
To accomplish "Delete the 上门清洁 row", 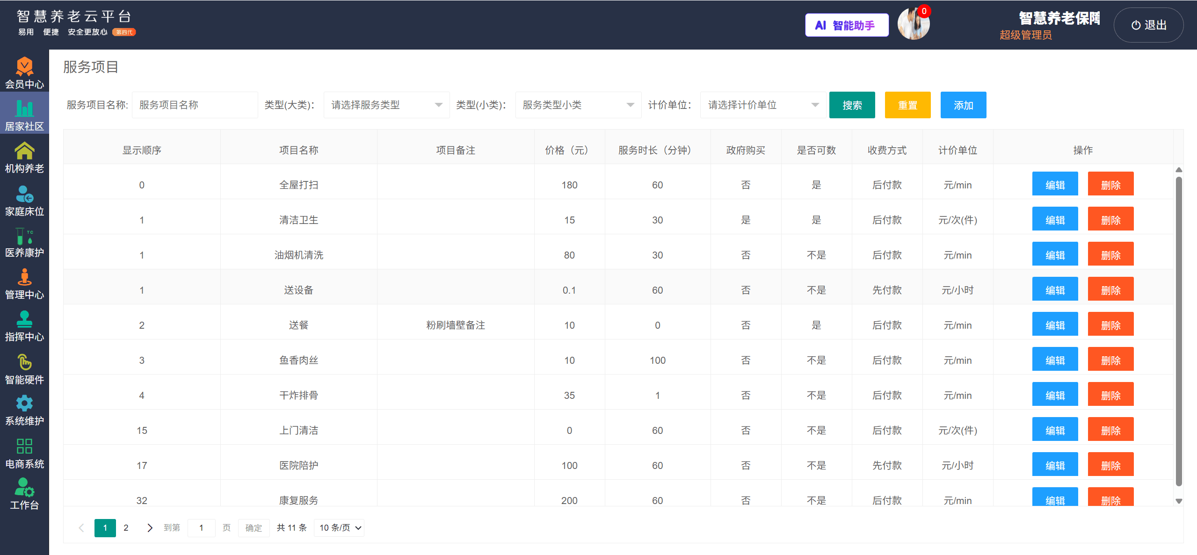I will tap(1110, 429).
